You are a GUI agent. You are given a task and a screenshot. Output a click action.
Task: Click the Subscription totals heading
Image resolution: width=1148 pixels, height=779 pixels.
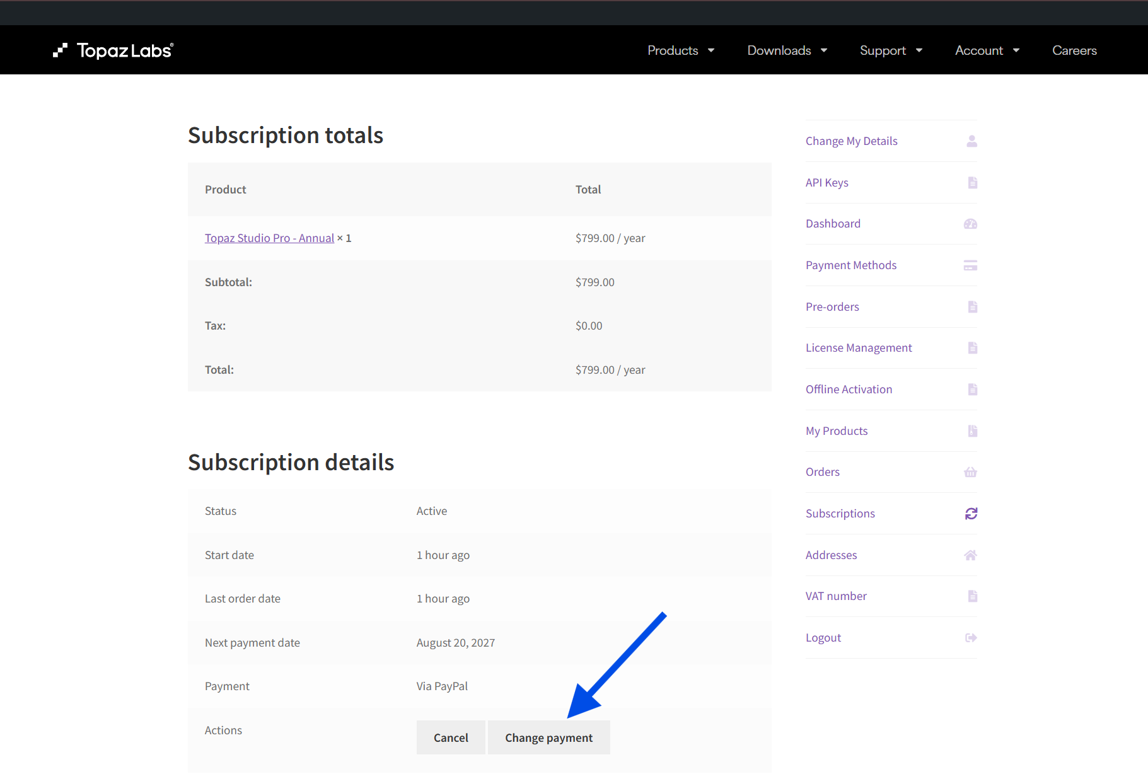click(x=286, y=136)
